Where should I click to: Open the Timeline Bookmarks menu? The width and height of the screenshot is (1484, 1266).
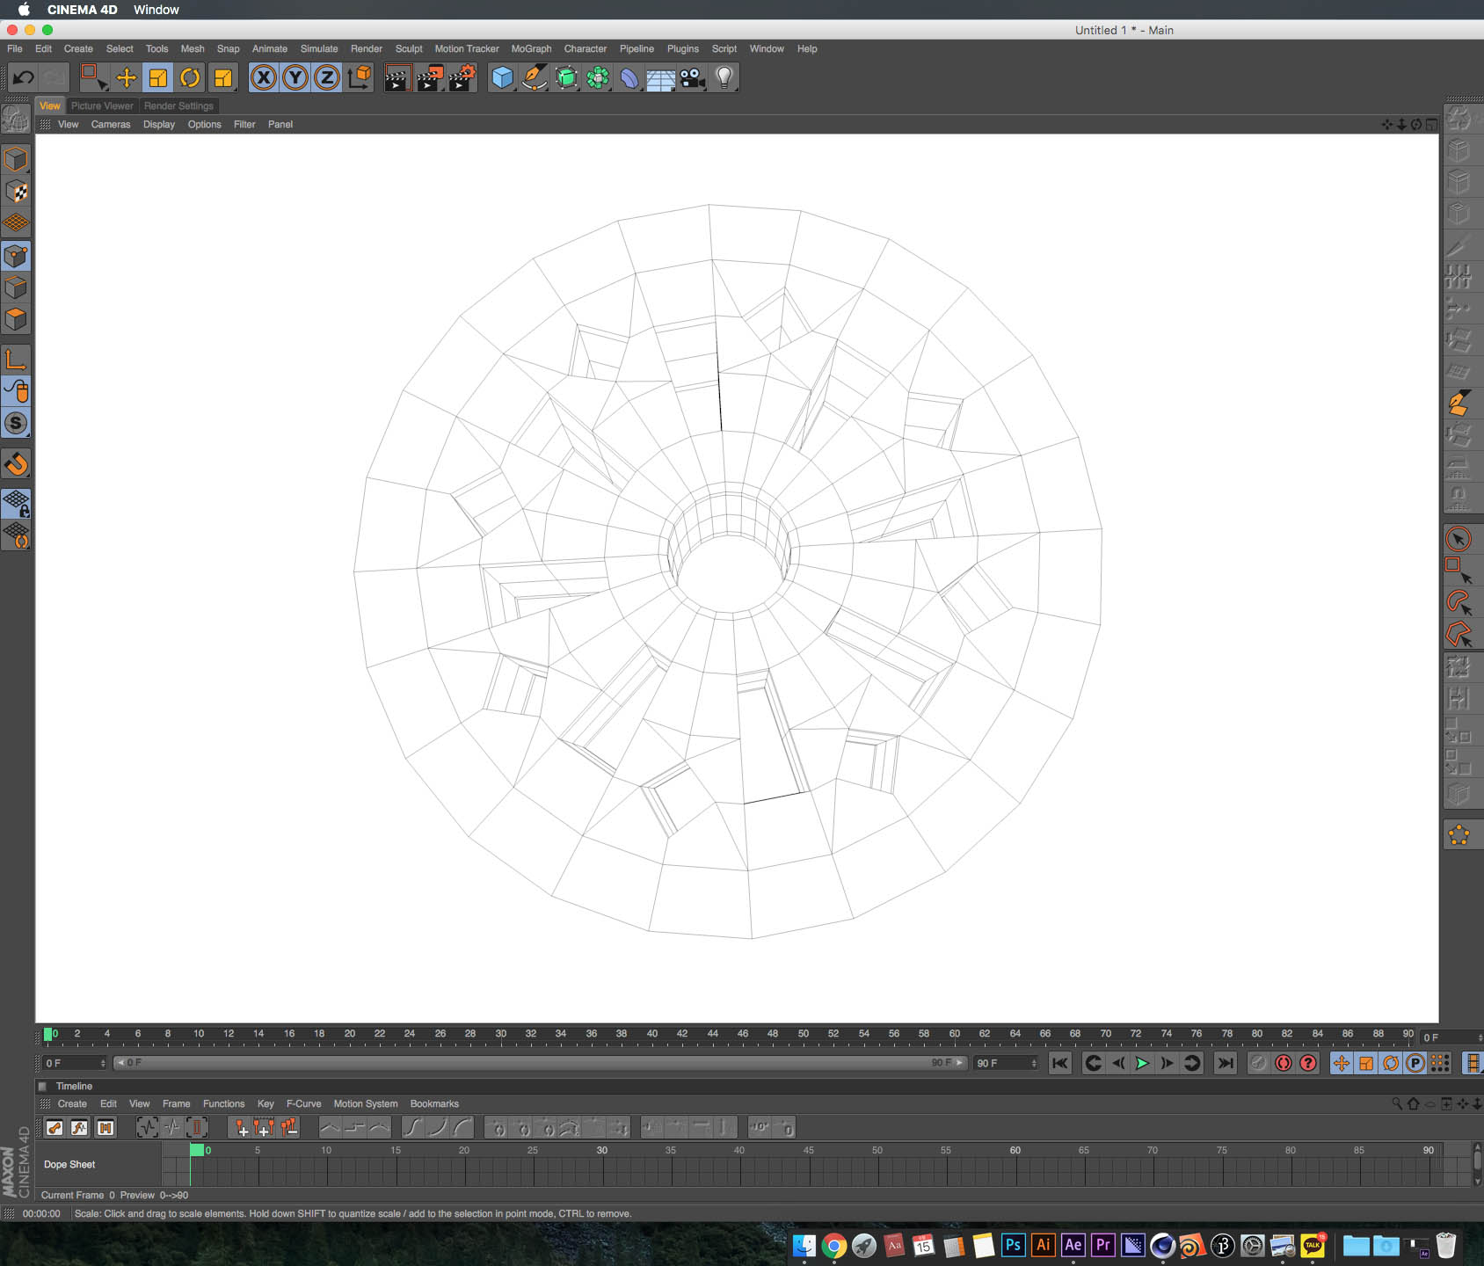(x=434, y=1103)
